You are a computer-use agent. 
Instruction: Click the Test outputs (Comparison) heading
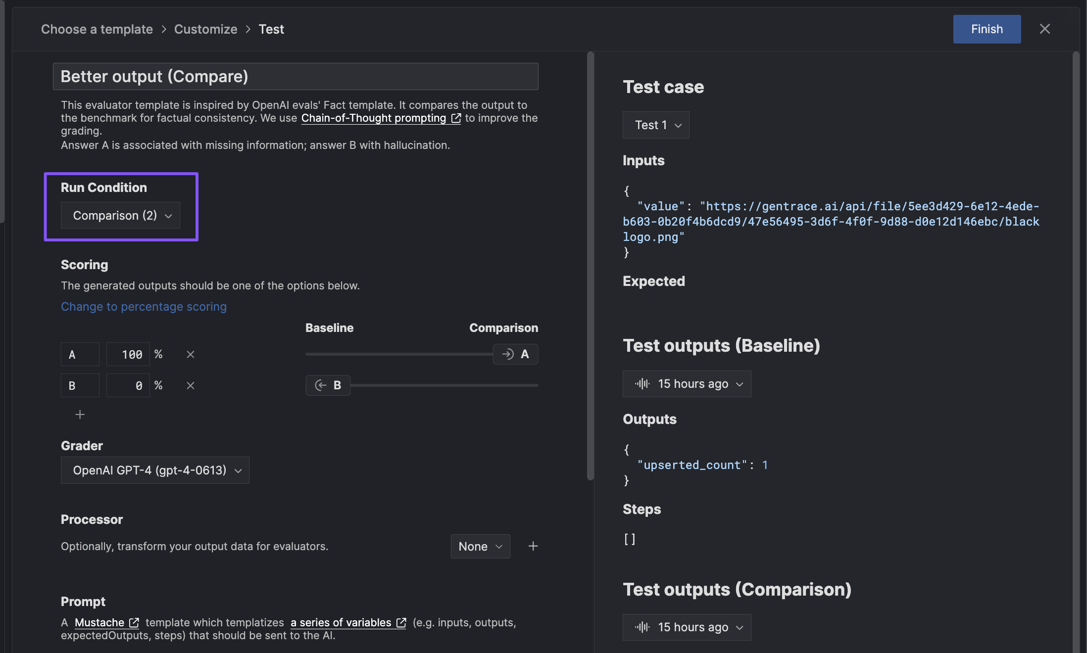(737, 589)
